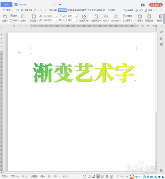Open the 主题 theme palette dropdown
This screenshot has width=165, height=179.
(5, 18)
